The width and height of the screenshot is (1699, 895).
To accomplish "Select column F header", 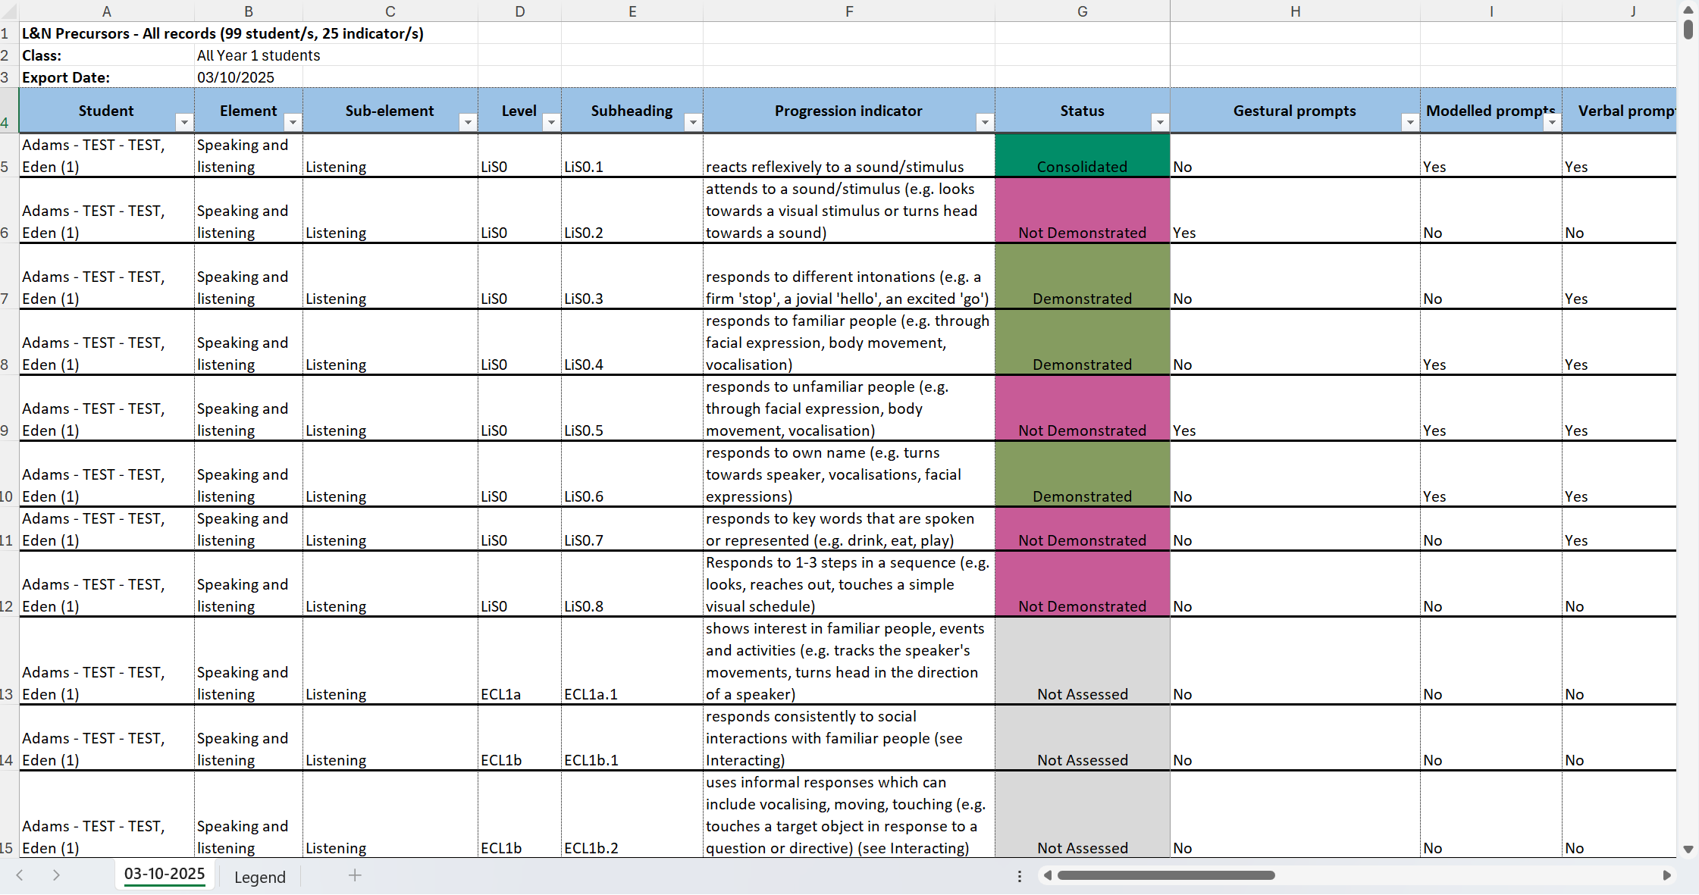I will point(848,11).
